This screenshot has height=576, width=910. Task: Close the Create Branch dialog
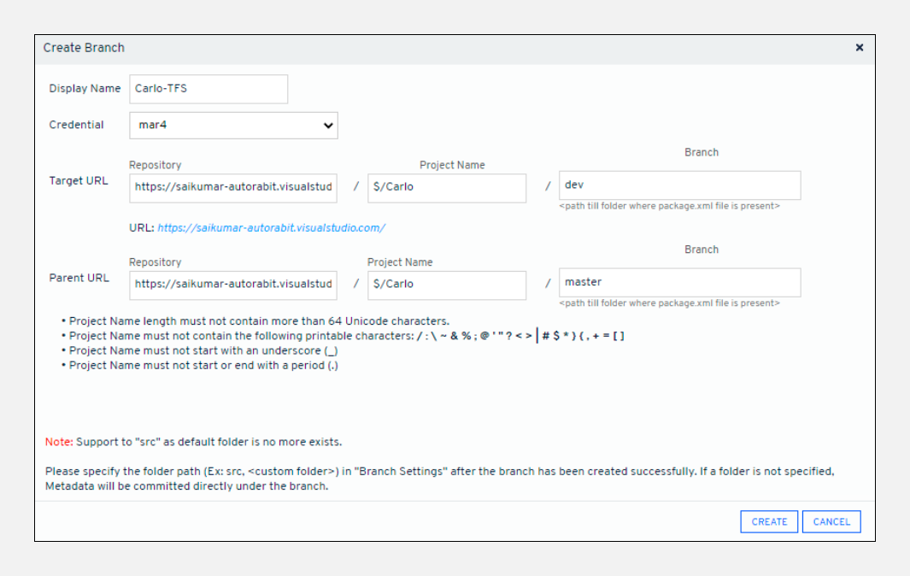point(860,48)
